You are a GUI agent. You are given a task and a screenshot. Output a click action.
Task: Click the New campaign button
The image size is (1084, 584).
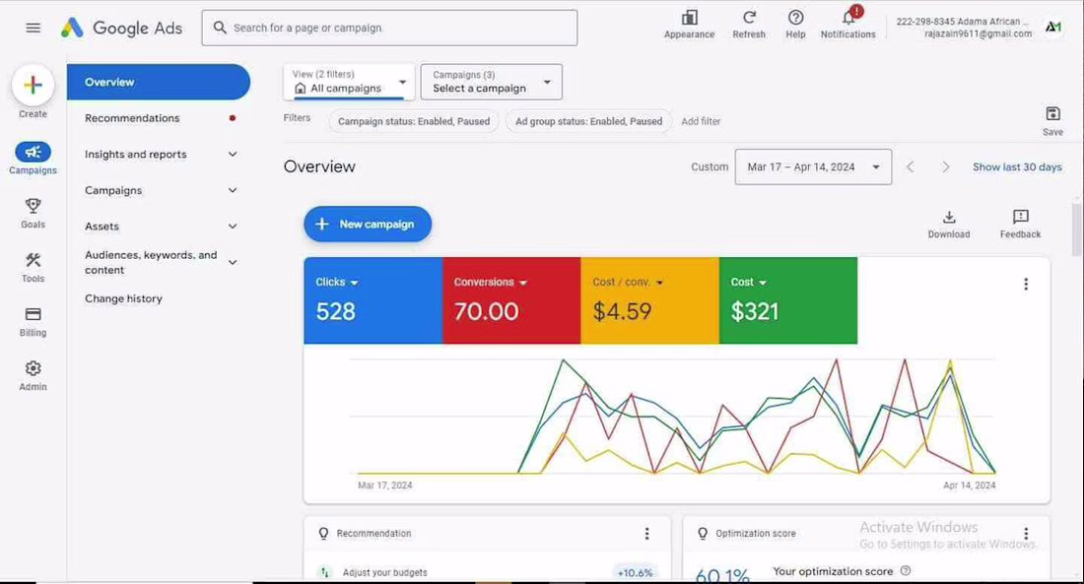(368, 224)
